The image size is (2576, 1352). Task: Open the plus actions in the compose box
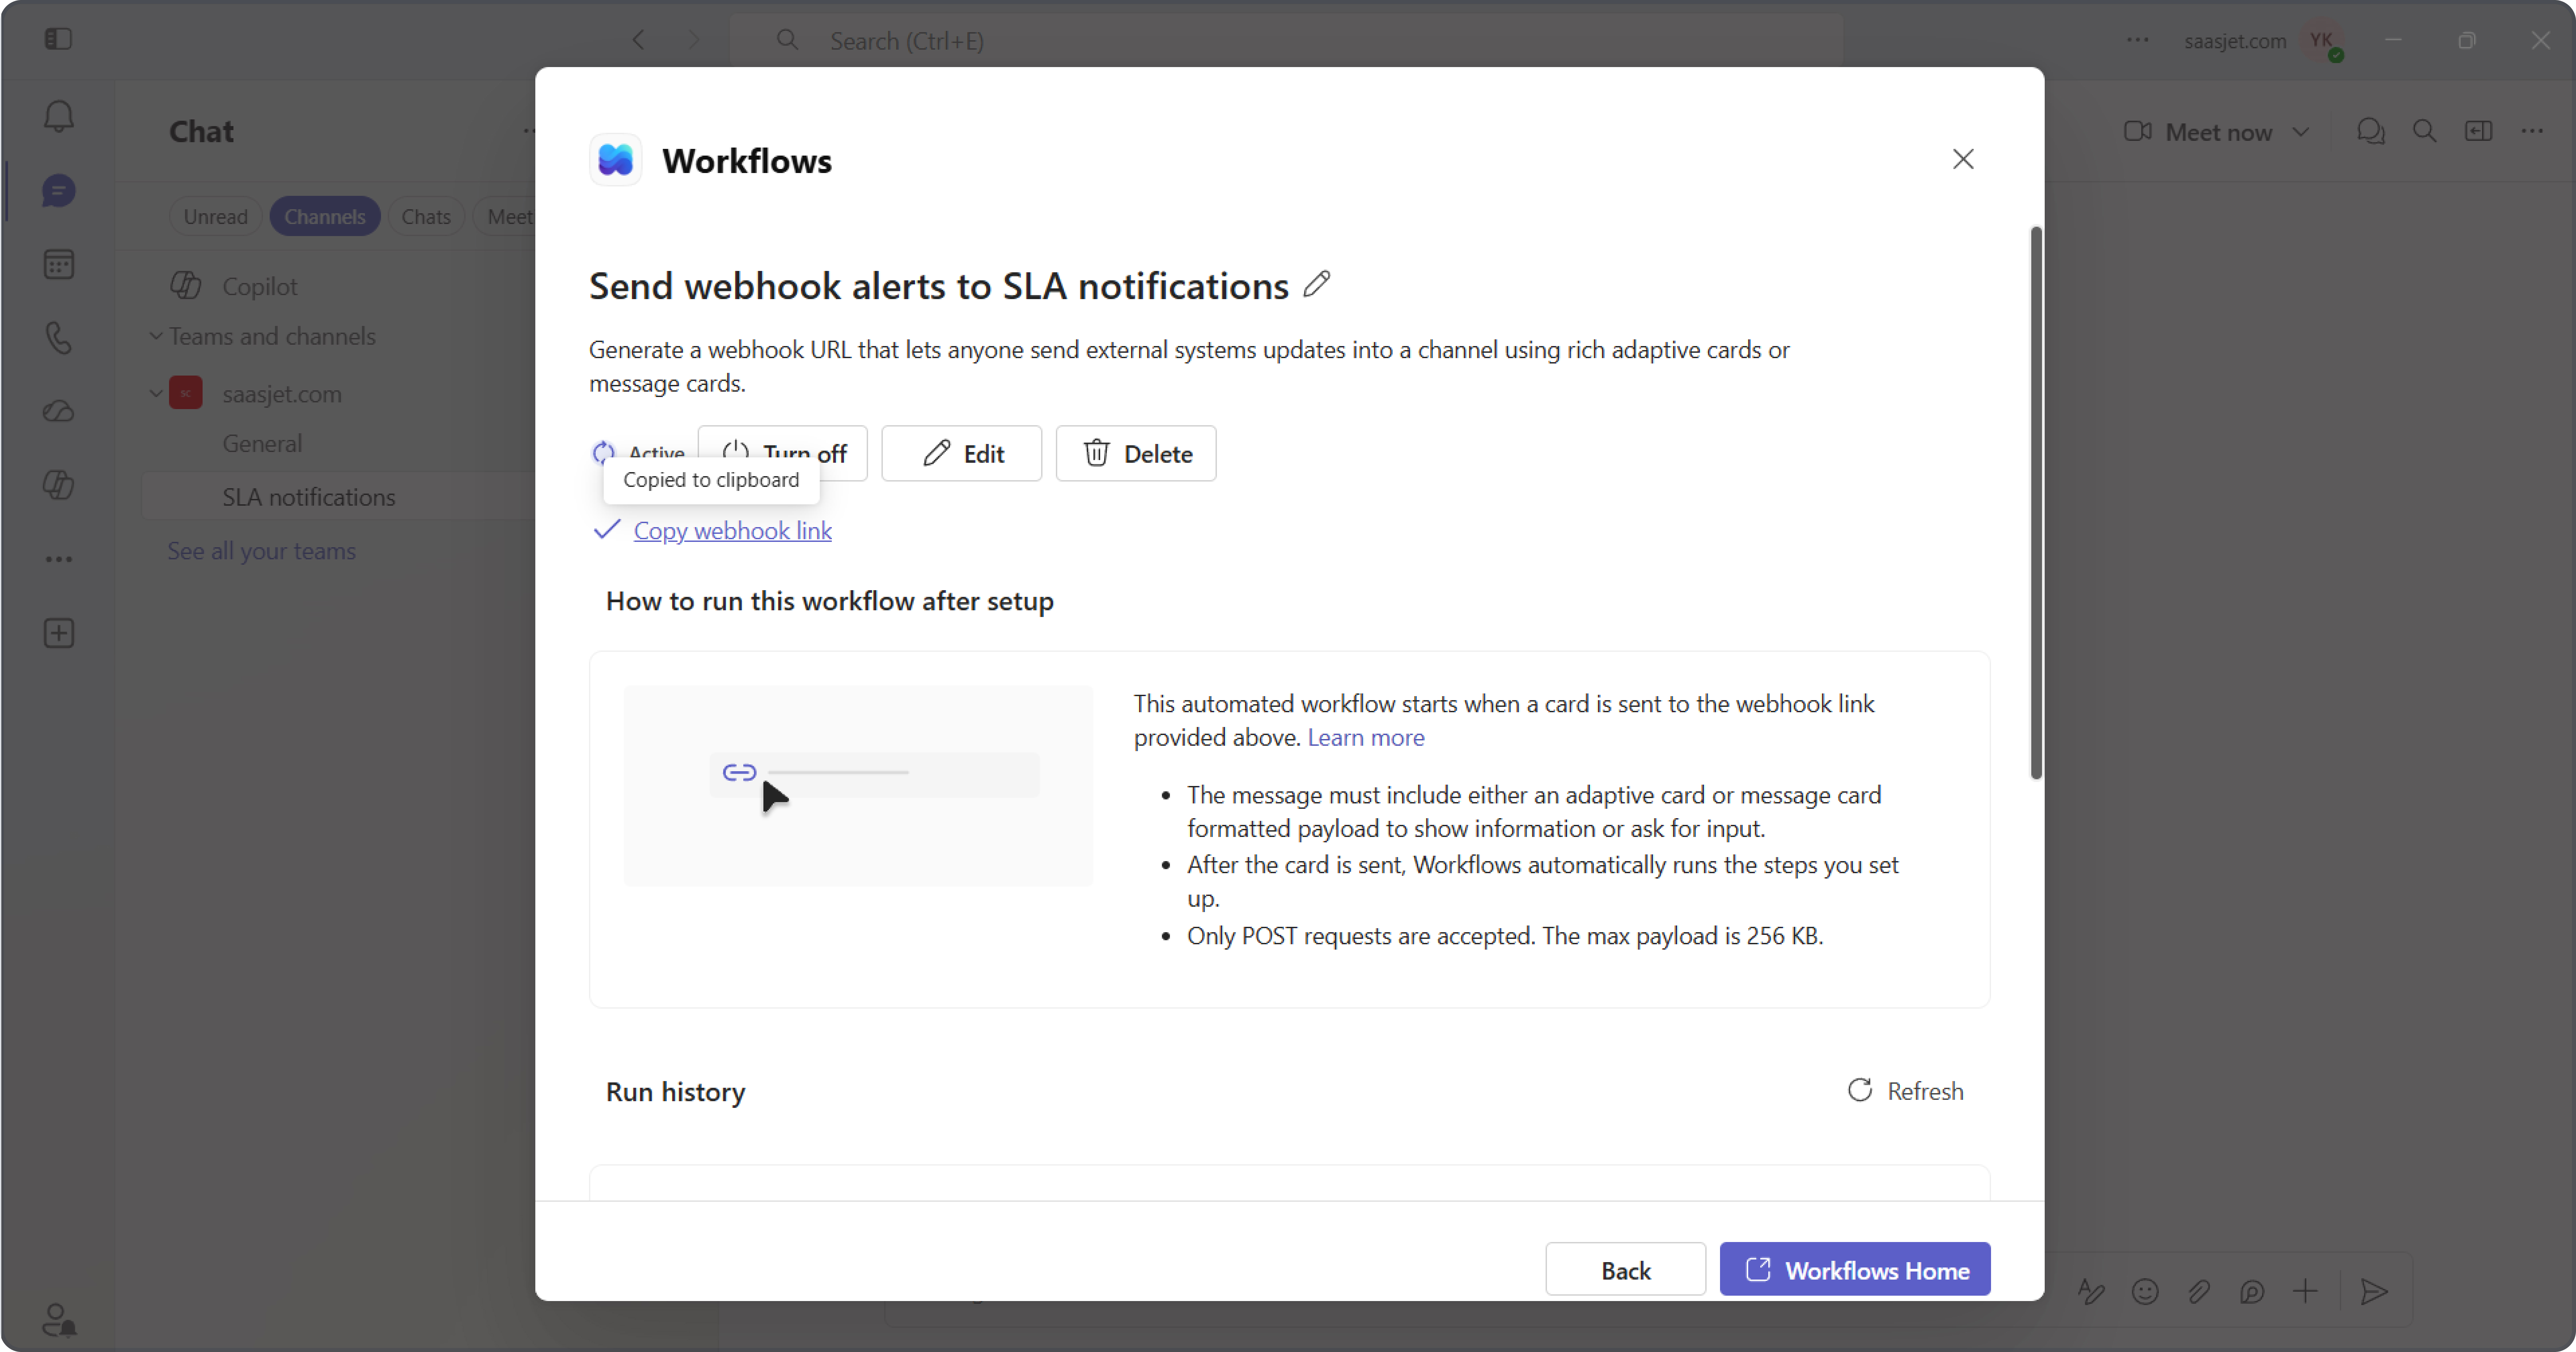coord(2305,1292)
